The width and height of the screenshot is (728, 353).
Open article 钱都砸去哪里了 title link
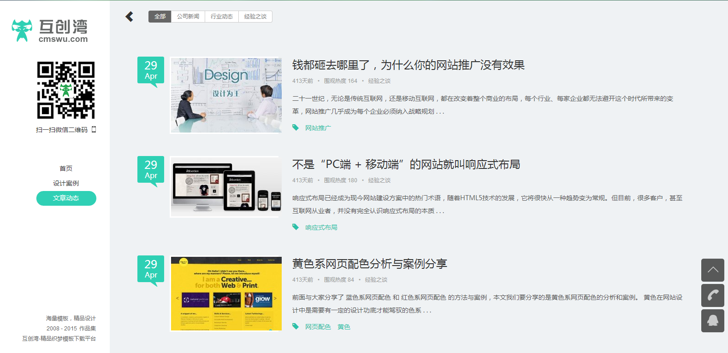coord(408,65)
